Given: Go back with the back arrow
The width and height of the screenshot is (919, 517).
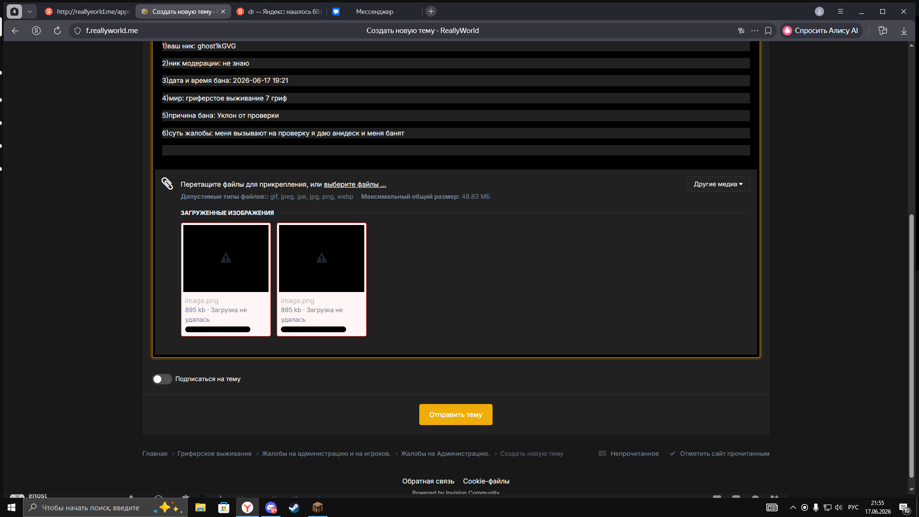Looking at the screenshot, I should (15, 31).
